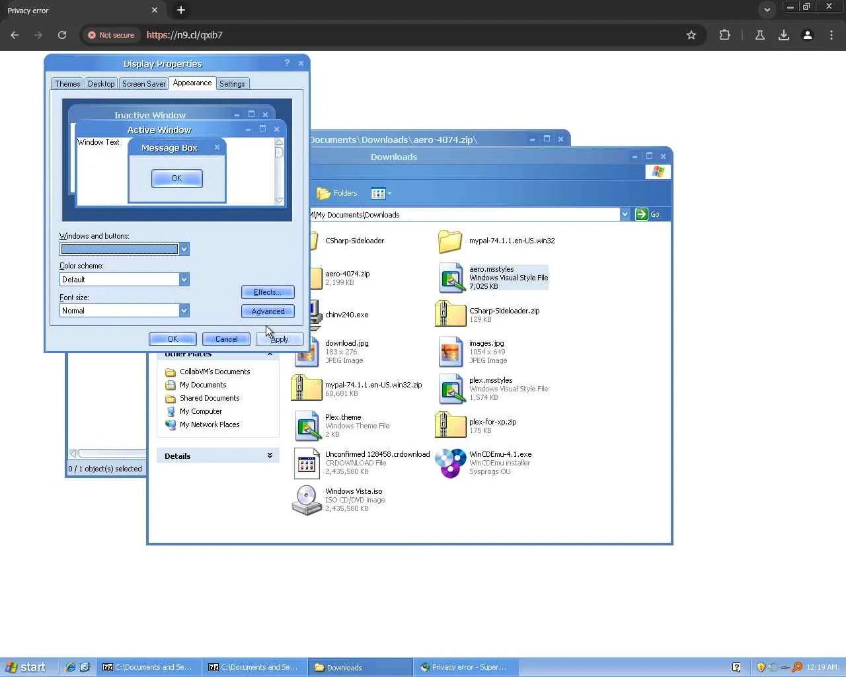
Task: Select the WinCDEmu-4.1.exe installer icon
Action: point(451,463)
